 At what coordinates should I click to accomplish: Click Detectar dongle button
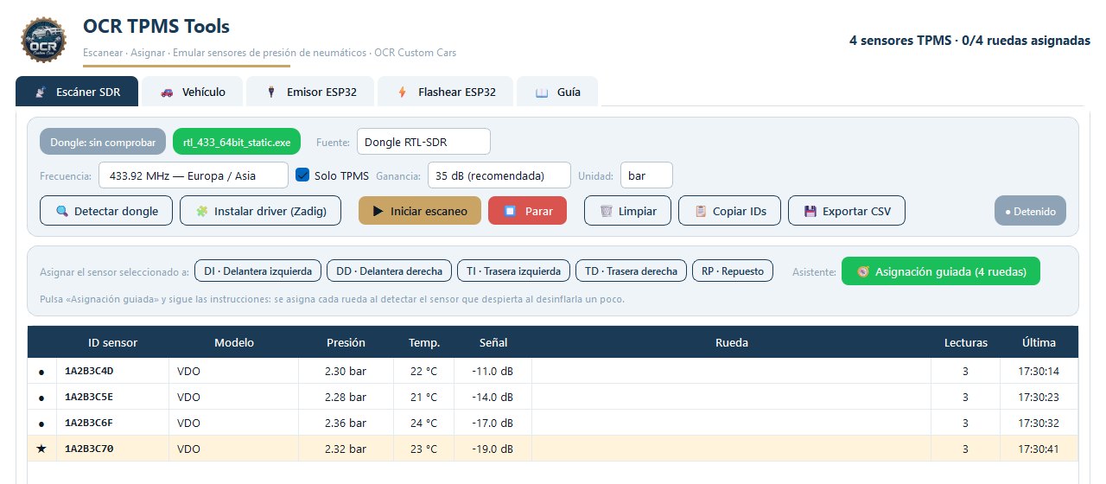point(106,211)
